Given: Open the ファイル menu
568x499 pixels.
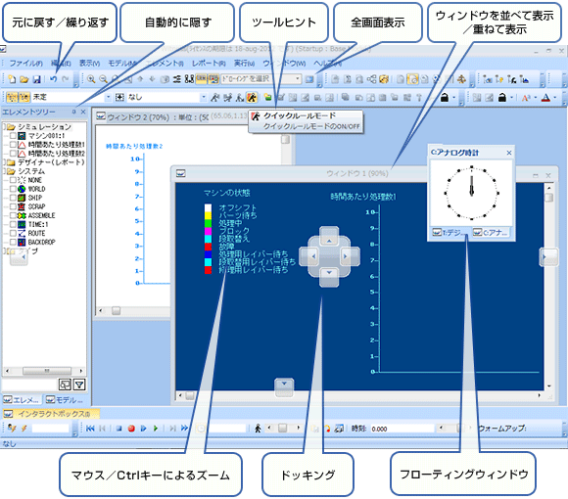Looking at the screenshot, I should click(25, 64).
